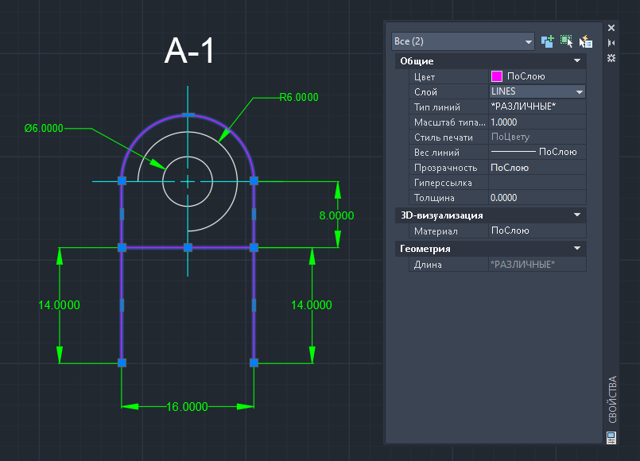Viewport: 640px width, 461px height.
Task: Select the Масштаб типа линий value field
Action: pos(537,122)
